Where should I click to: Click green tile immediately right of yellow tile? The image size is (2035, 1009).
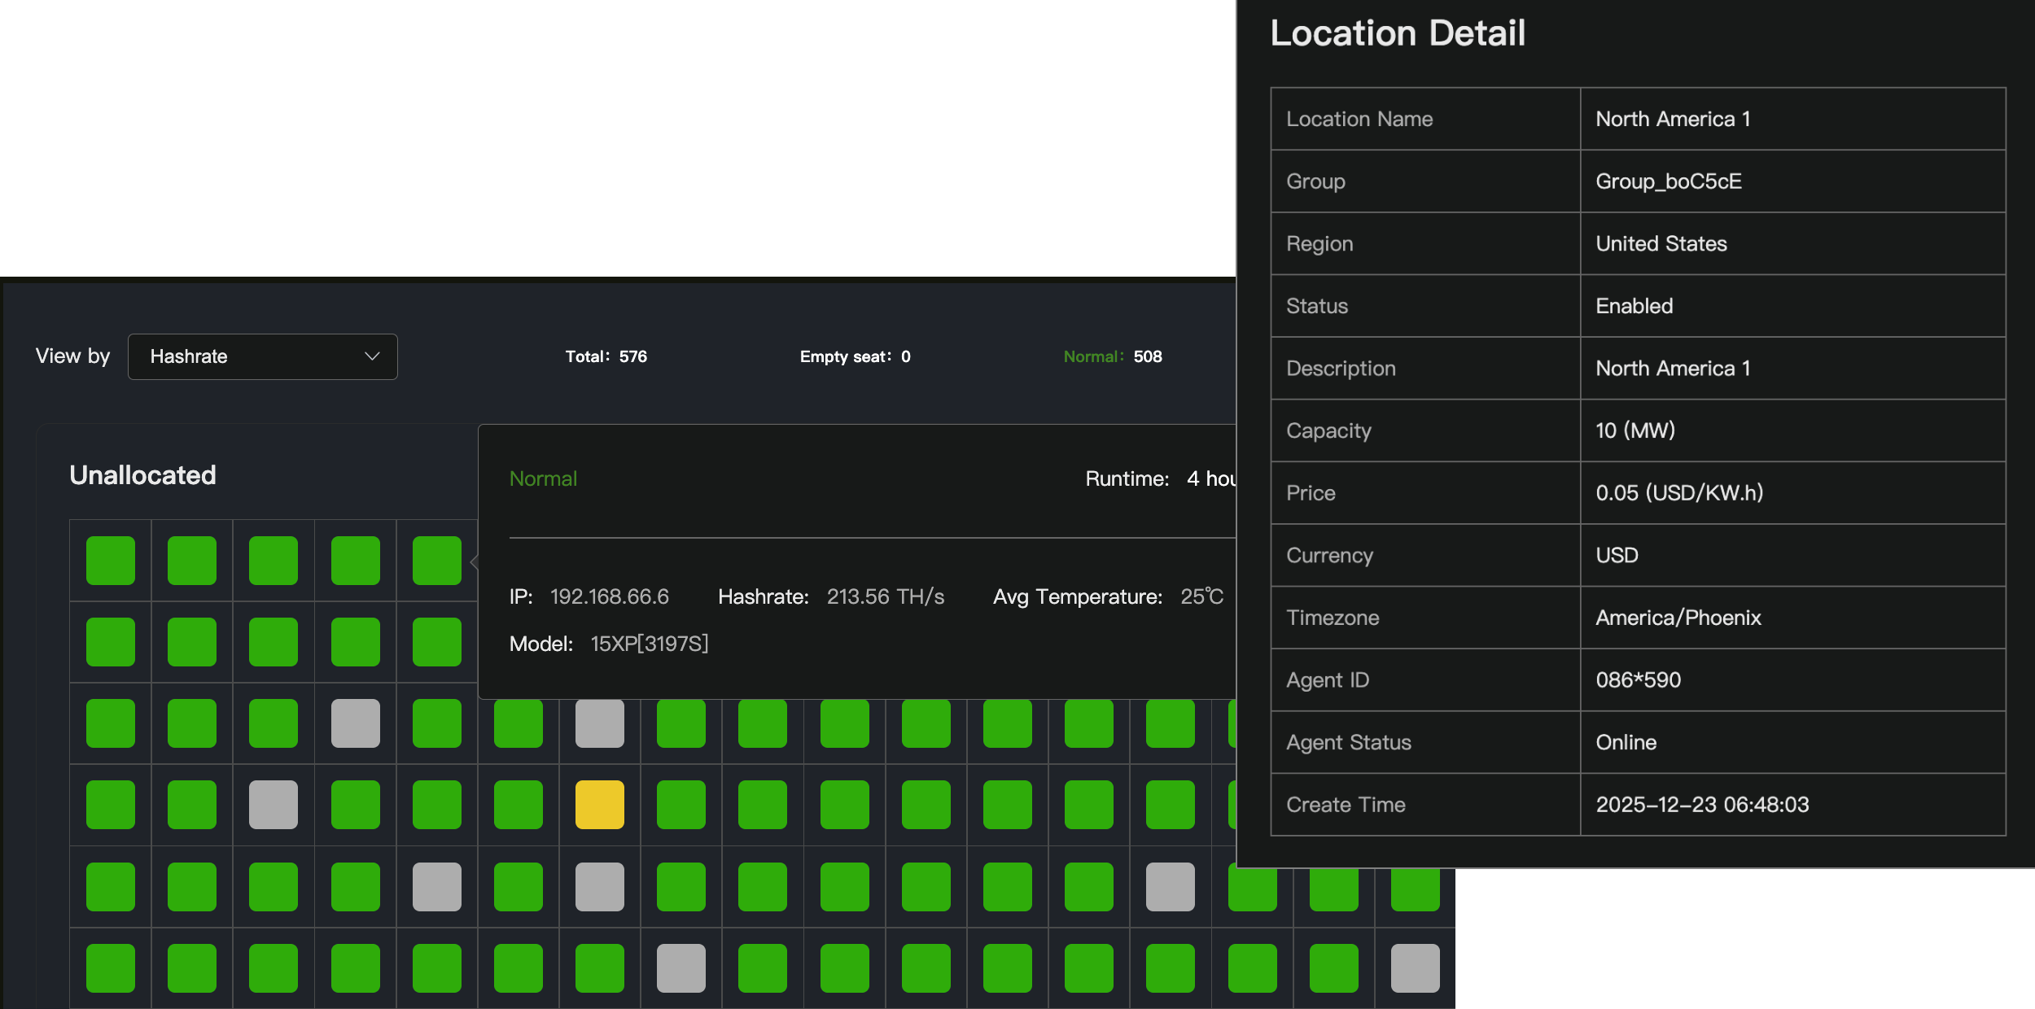(x=681, y=804)
